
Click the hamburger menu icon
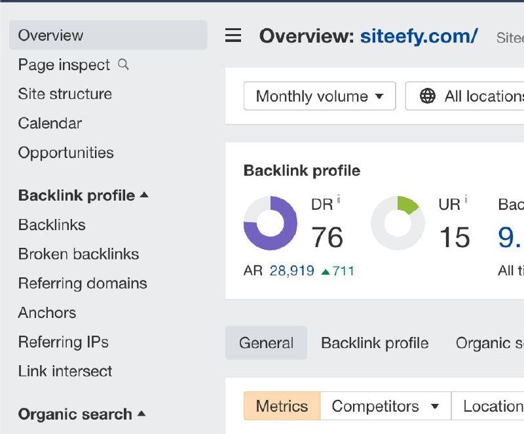click(x=233, y=35)
